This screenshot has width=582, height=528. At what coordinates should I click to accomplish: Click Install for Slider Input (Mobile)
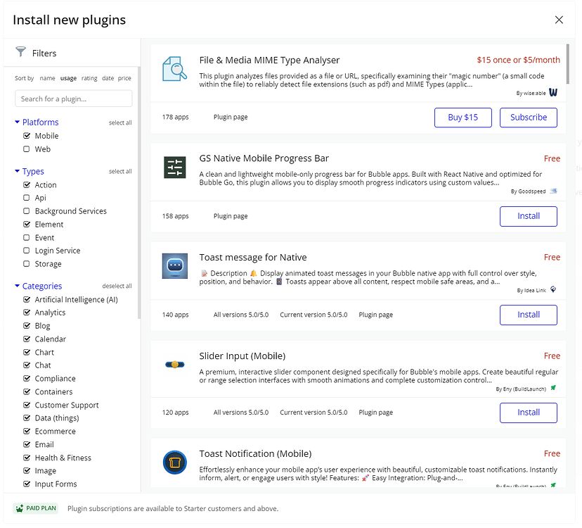[x=528, y=413]
